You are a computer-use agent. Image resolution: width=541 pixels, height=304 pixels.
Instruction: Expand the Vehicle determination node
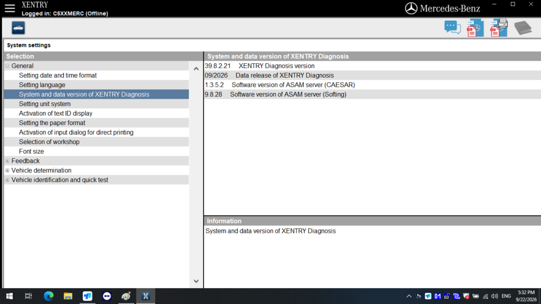click(7, 170)
